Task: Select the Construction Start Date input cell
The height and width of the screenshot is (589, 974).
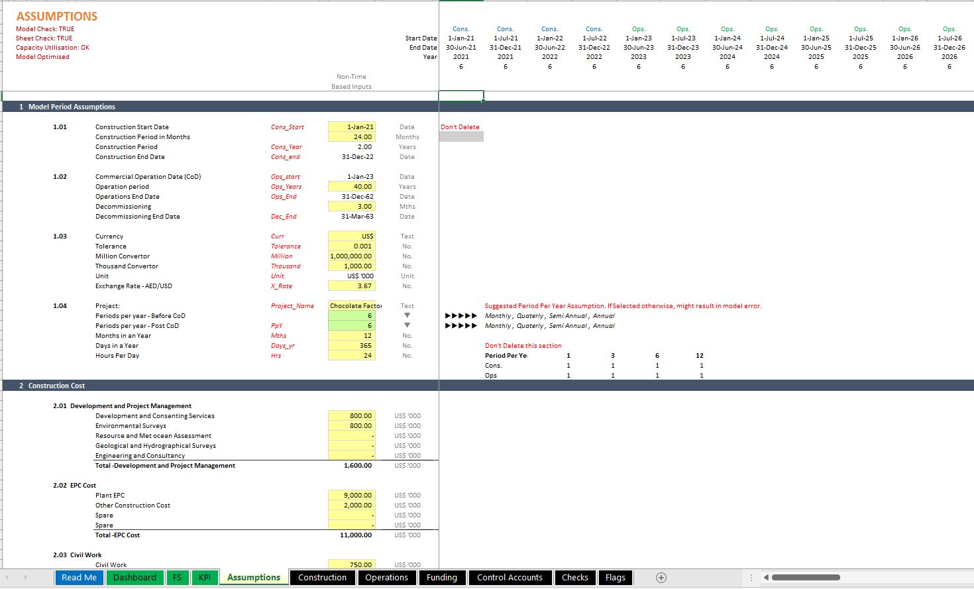Action: point(351,127)
